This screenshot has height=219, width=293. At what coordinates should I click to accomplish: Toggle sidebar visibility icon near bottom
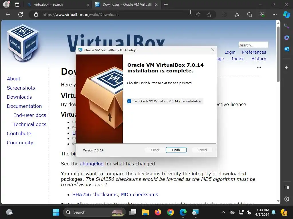pyautogui.click(x=286, y=188)
